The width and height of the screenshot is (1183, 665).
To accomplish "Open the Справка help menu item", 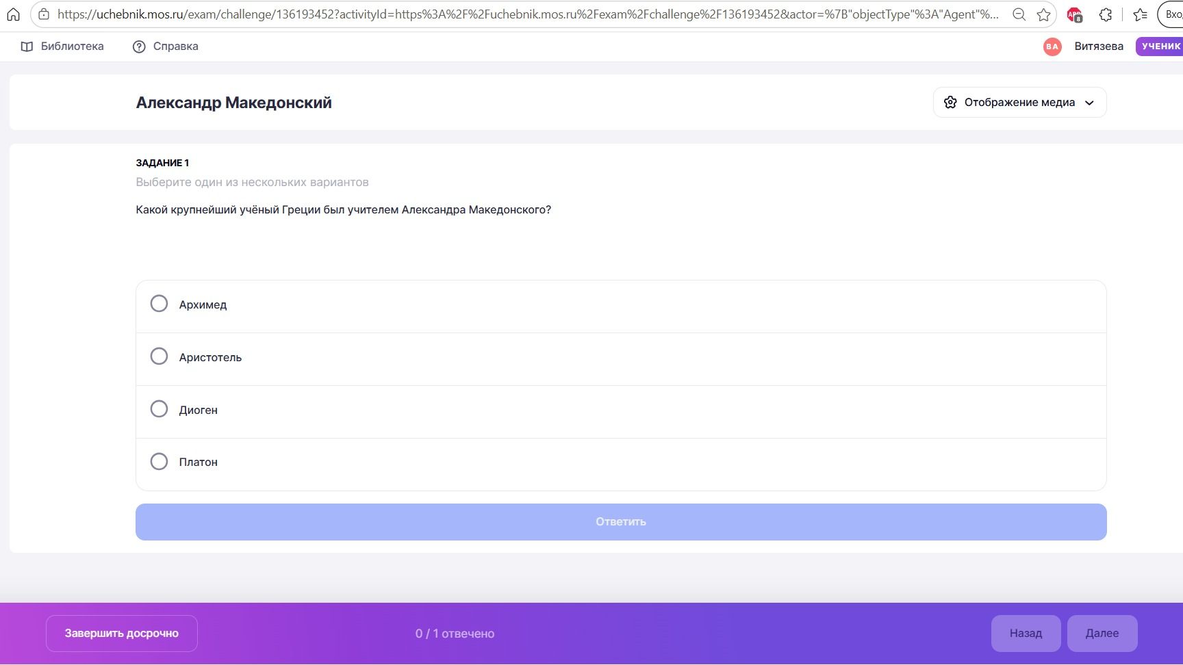I will 165,47.
